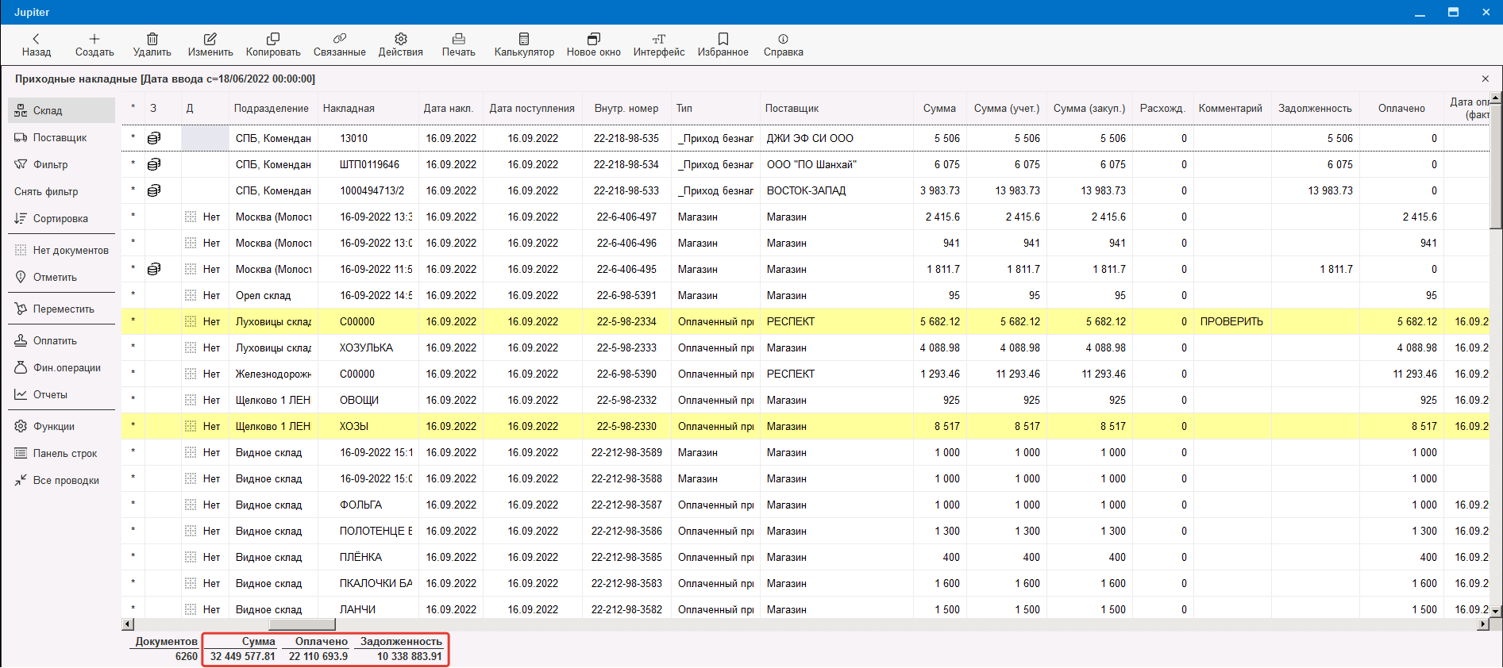
Task: Click coins icon in ВОСТОК-ЗАПАД row
Action: pyautogui.click(x=154, y=190)
